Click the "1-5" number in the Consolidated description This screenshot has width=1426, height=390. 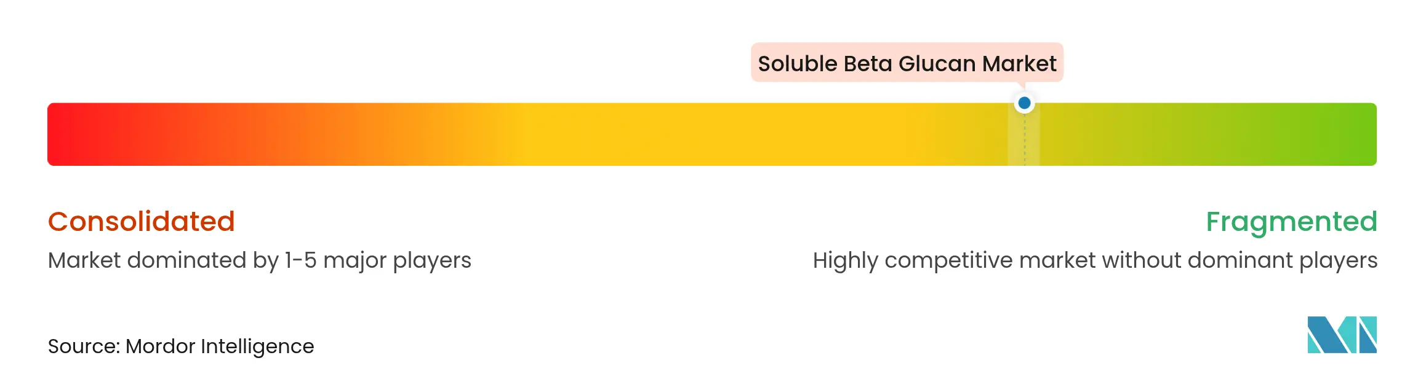pyautogui.click(x=301, y=260)
